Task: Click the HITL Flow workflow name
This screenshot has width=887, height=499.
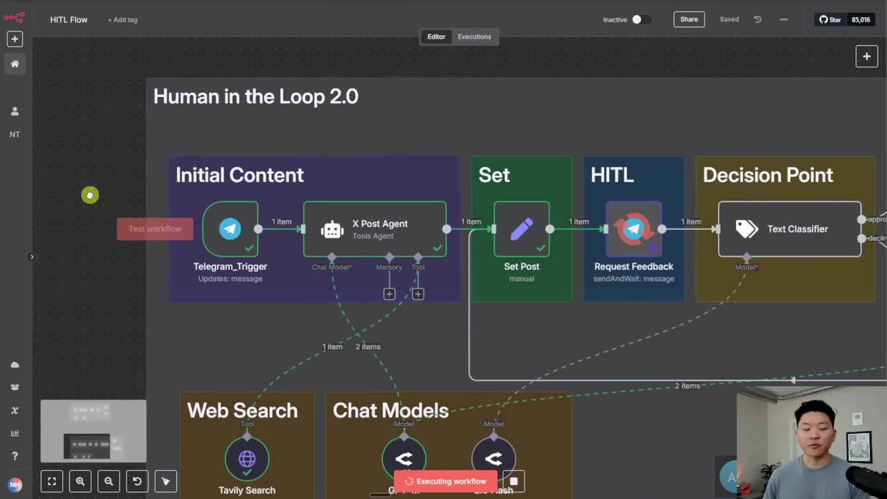Action: 69,20
